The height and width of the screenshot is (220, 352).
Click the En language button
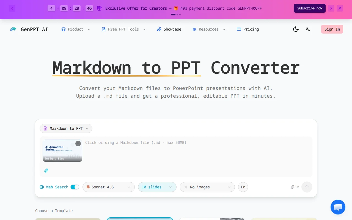pyautogui.click(x=243, y=187)
